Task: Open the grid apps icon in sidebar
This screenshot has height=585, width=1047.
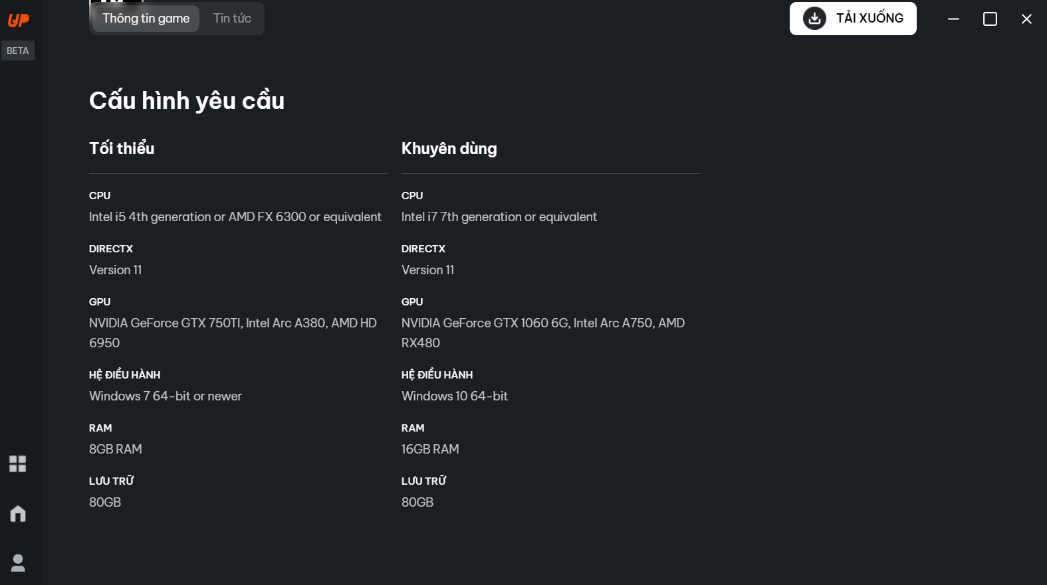Action: coord(18,463)
